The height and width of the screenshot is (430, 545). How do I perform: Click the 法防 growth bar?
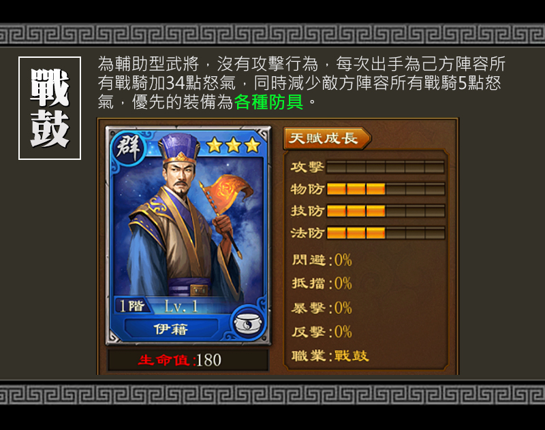(x=386, y=233)
